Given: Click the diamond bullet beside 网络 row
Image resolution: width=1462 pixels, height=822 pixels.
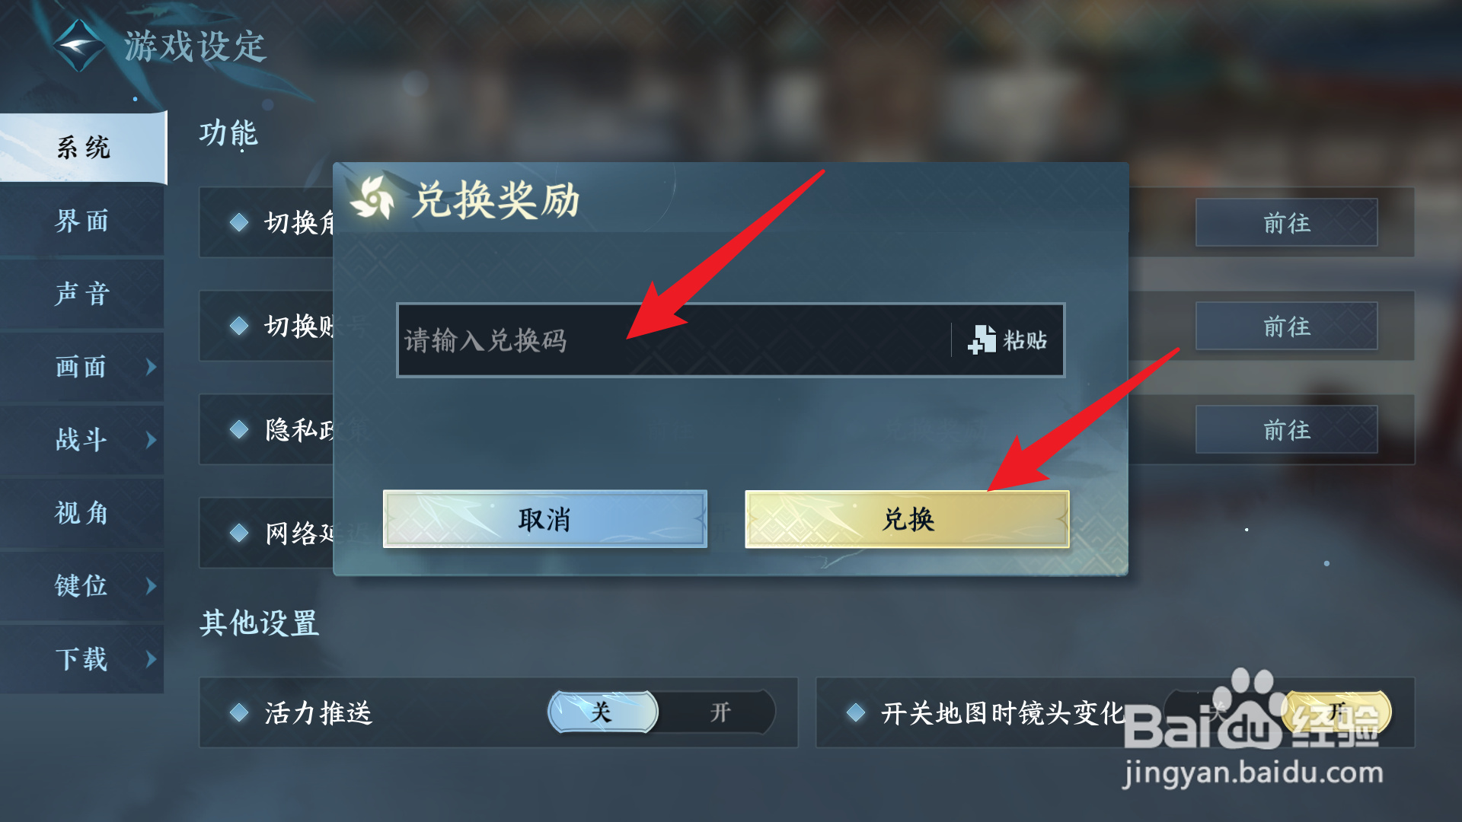Looking at the screenshot, I should tap(239, 533).
